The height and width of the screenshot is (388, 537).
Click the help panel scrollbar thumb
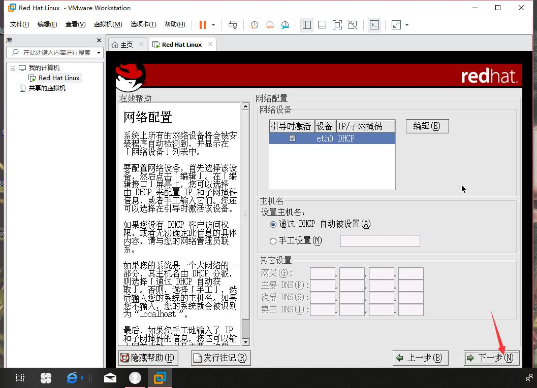(x=245, y=215)
